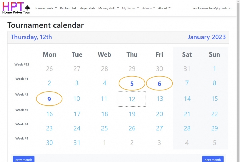Click the next month button
This screenshot has width=240, height=162.
(213, 159)
